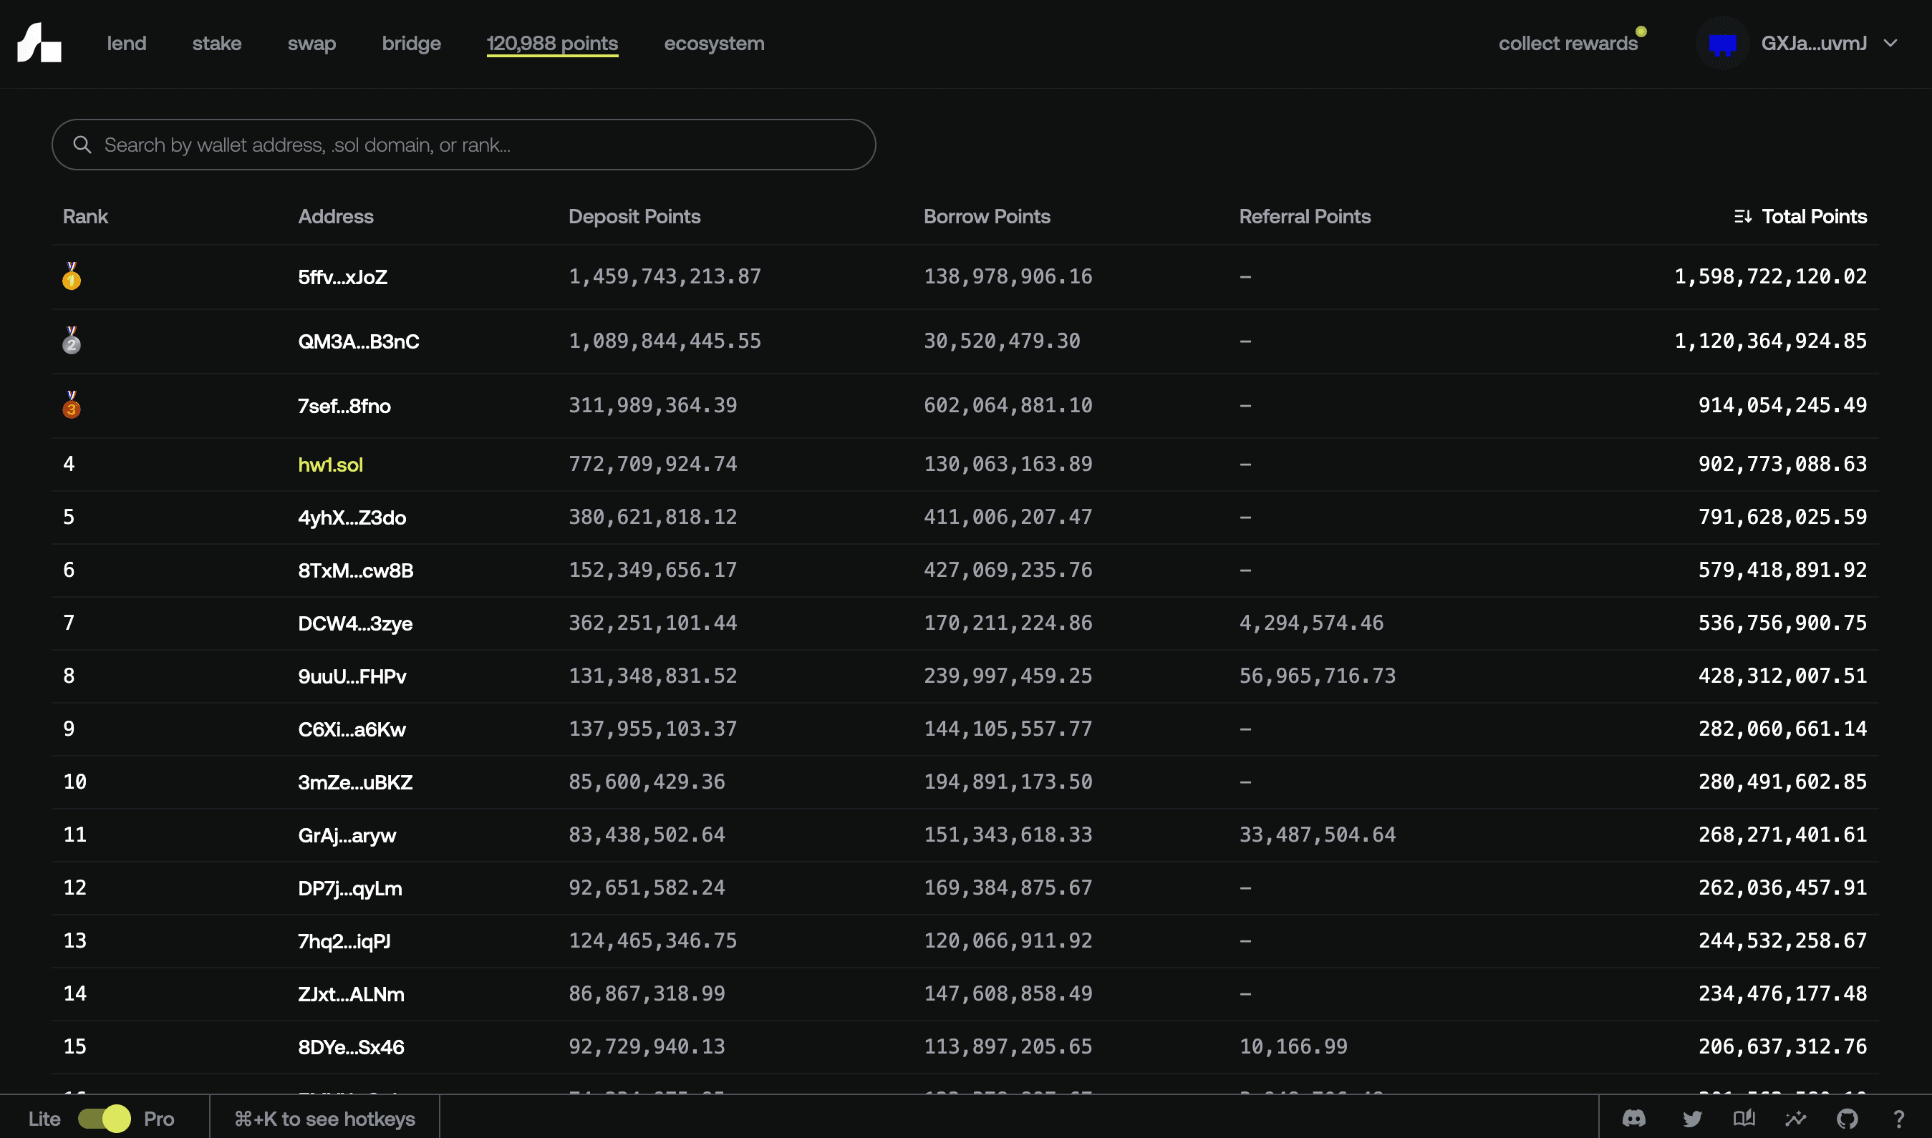The width and height of the screenshot is (1932, 1138).
Task: Open the analytics chart icon
Action: coord(1795,1118)
